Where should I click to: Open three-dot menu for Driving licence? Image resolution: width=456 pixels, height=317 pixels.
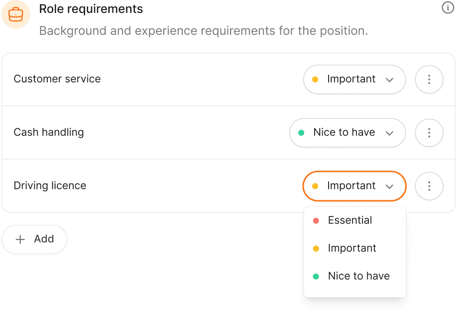click(429, 186)
